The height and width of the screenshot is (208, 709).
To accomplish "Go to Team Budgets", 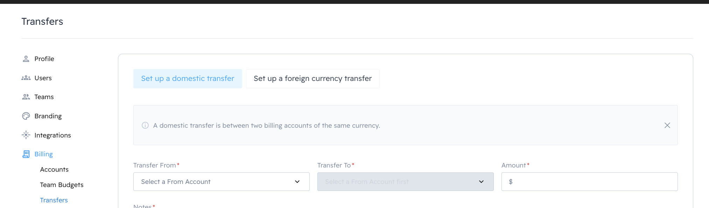I will coord(62,185).
